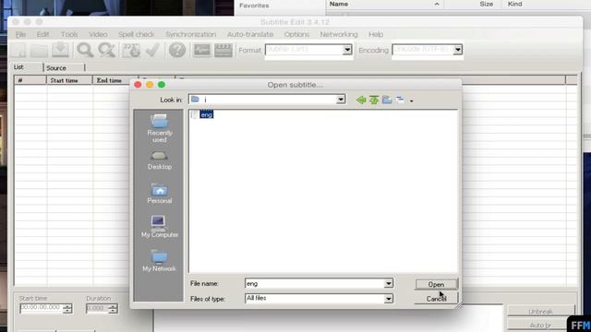Click the Start time stepper arrows
This screenshot has height=332, width=591.
pyautogui.click(x=67, y=308)
